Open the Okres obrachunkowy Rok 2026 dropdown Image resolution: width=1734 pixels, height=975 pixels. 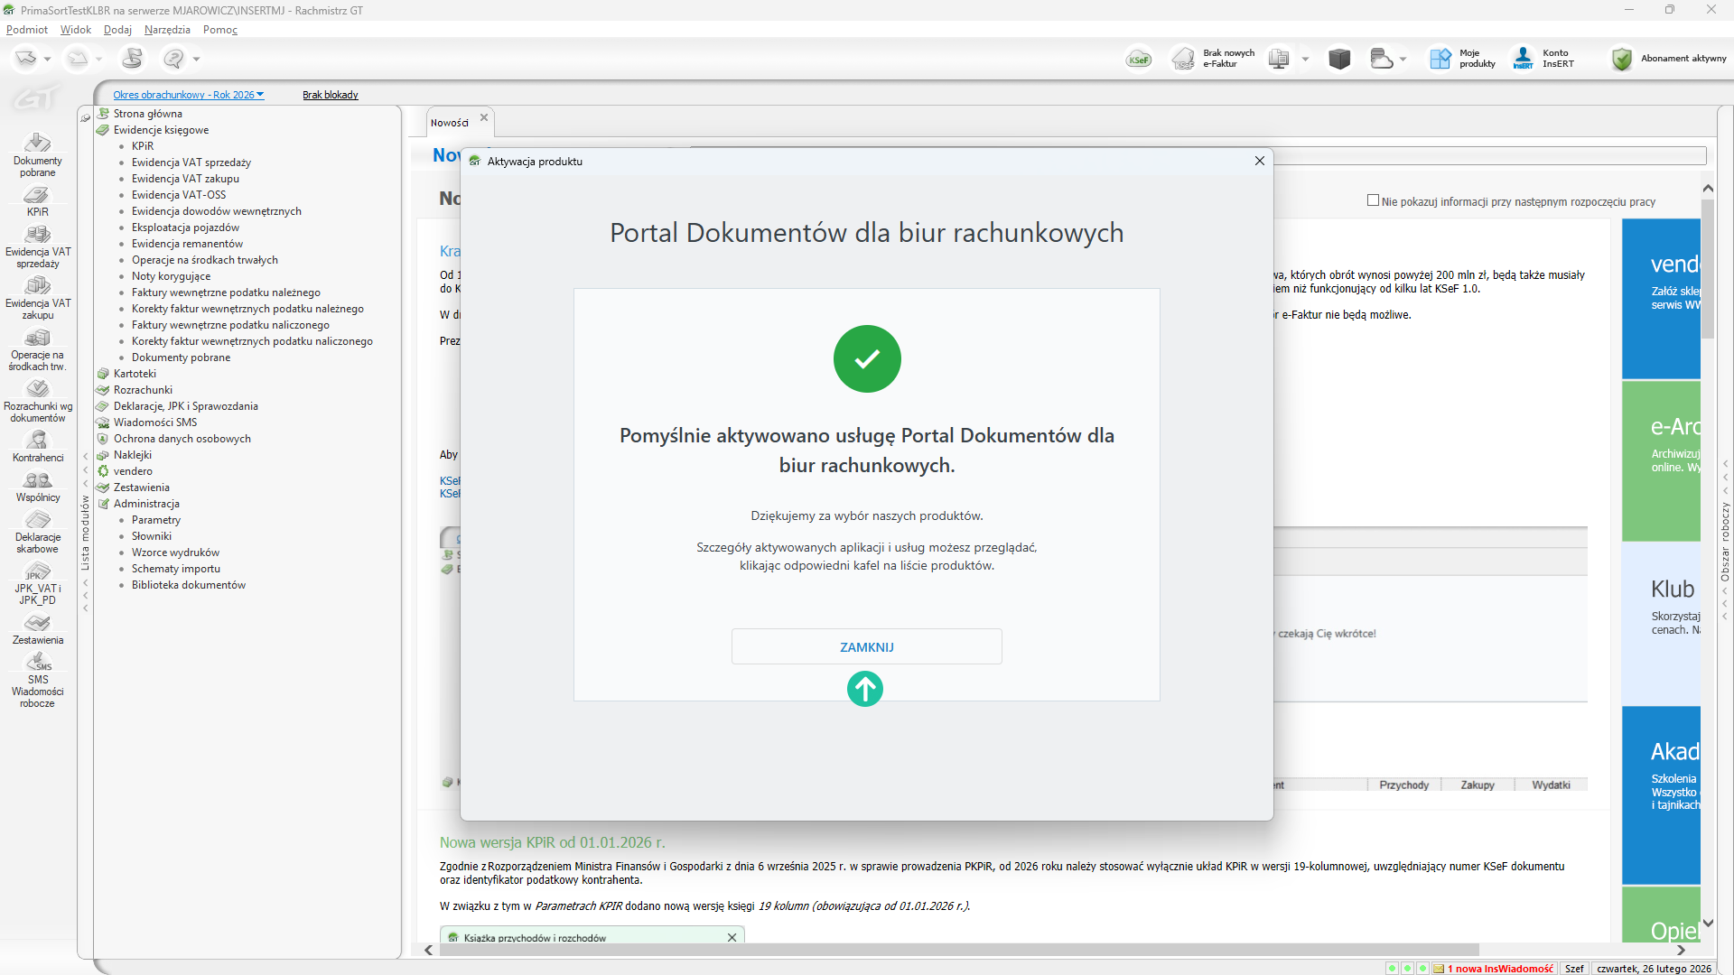coord(188,95)
